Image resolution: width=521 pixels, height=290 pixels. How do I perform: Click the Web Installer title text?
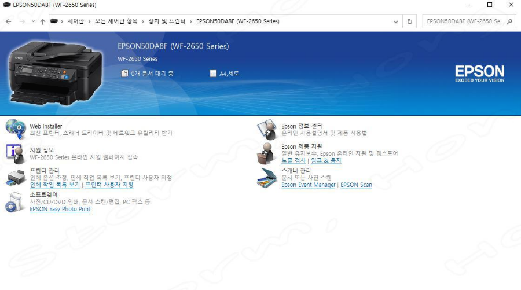(x=46, y=126)
